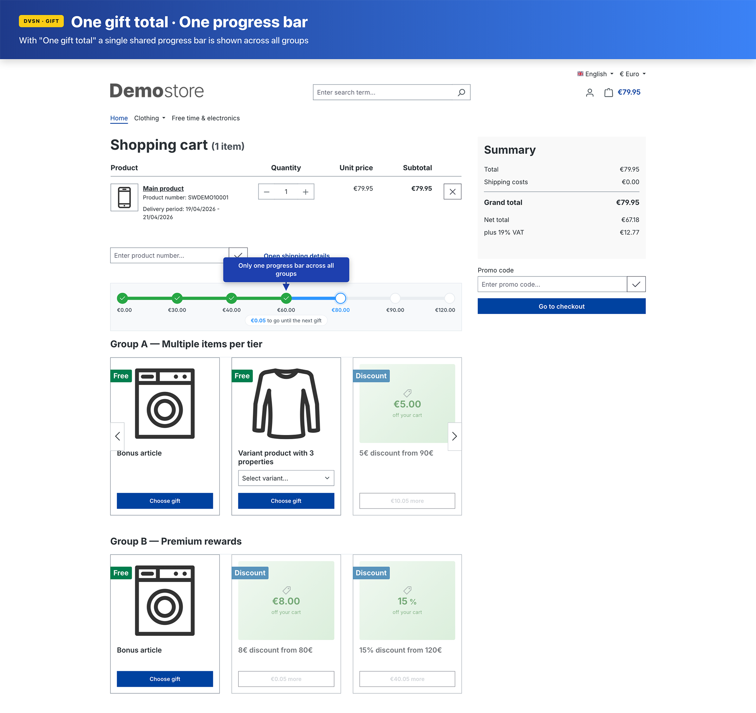Viewport: 756px width, 713px height.
Task: Click the €60.00 completed progress checkpoint
Action: click(286, 298)
